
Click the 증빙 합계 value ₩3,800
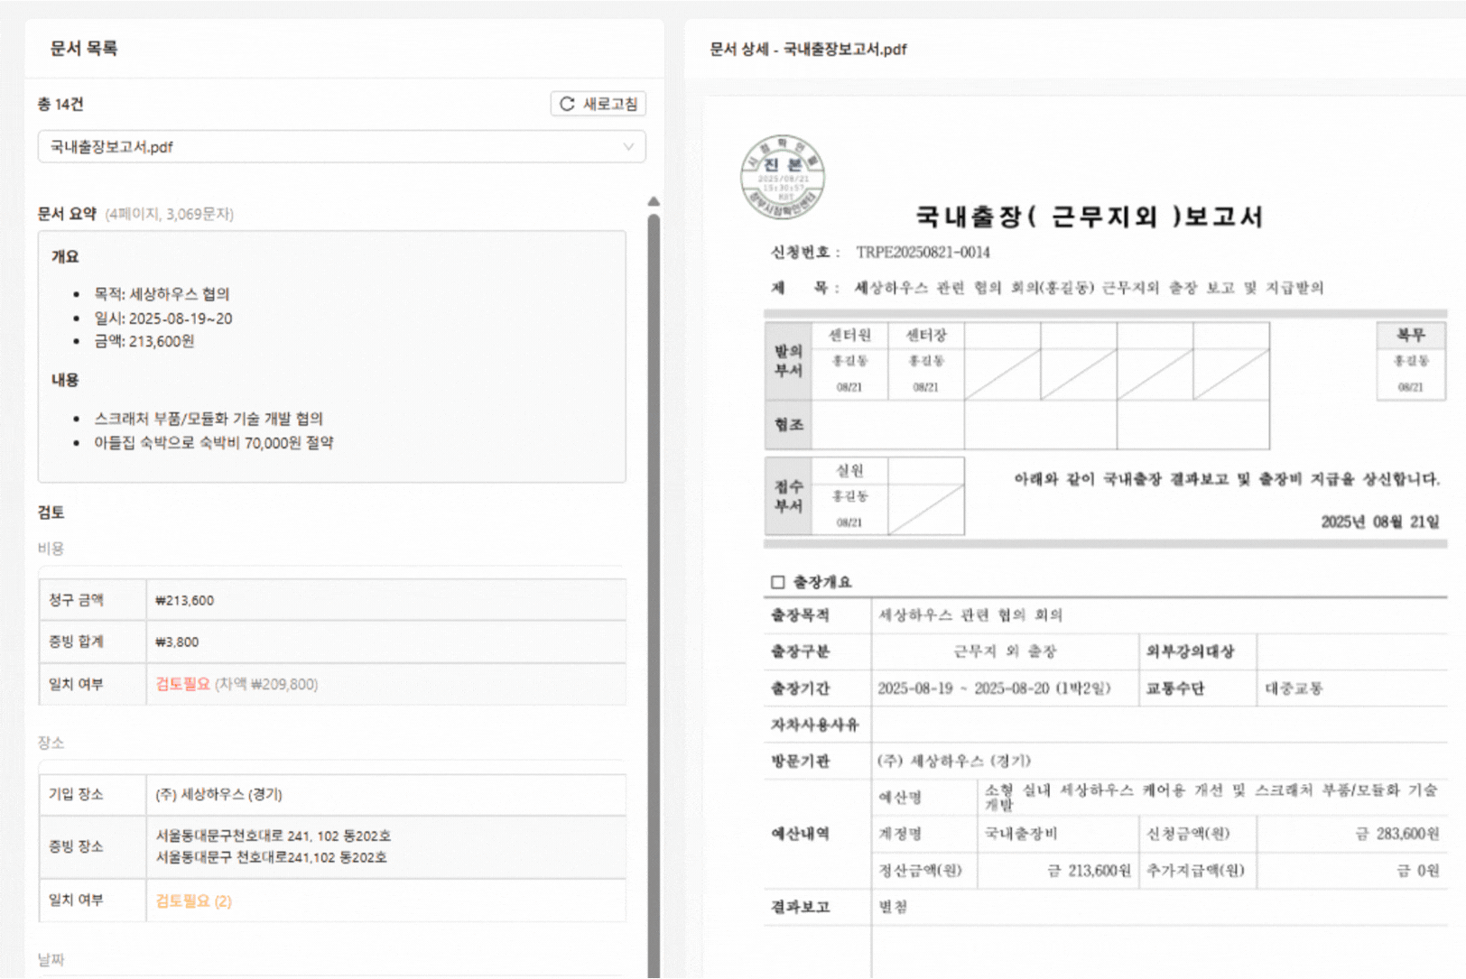(x=177, y=642)
